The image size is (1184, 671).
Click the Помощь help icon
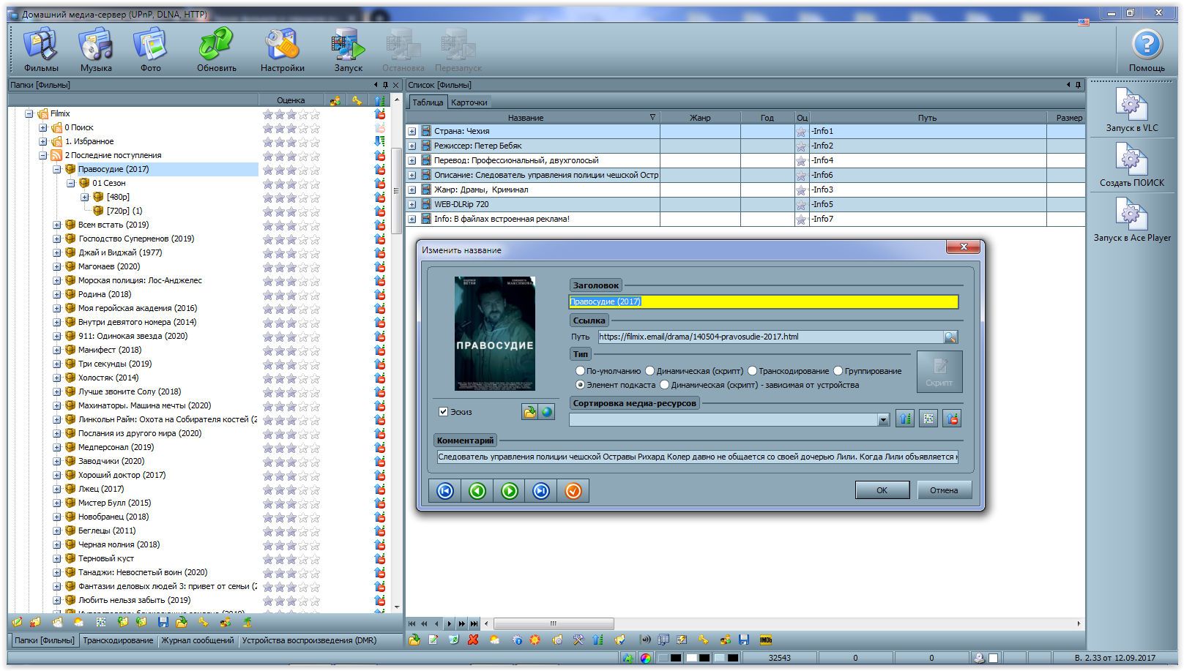coord(1147,45)
